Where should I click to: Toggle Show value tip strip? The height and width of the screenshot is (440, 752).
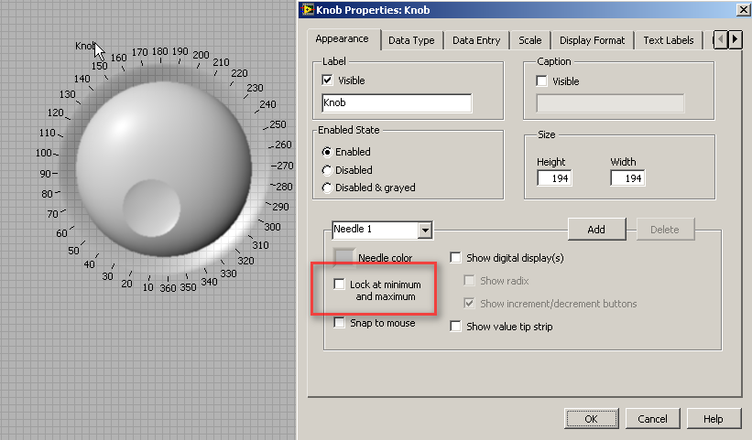pos(455,327)
